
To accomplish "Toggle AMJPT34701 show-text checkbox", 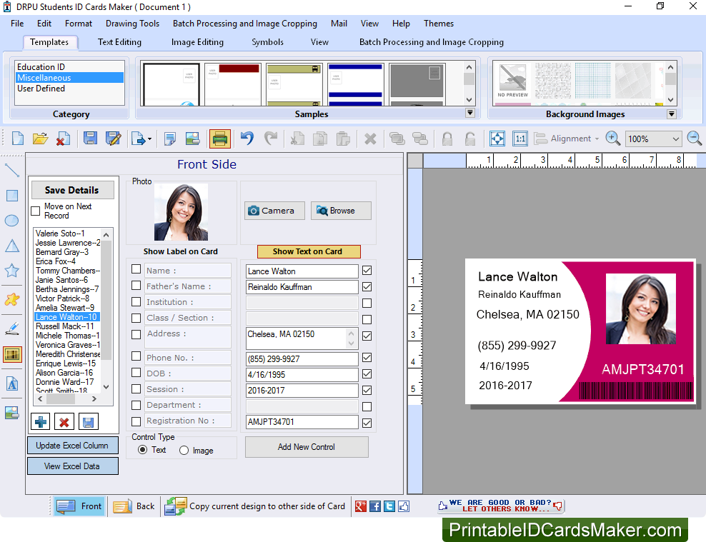I will [367, 423].
